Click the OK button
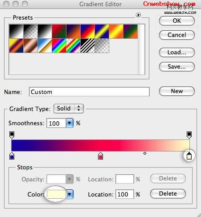This screenshot has height=217, width=201. pos(177,20)
